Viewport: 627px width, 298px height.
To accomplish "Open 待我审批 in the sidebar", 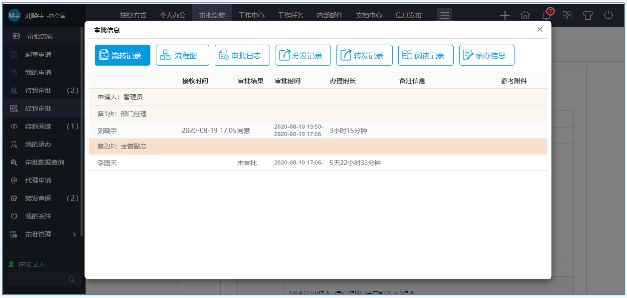I will pyautogui.click(x=38, y=91).
